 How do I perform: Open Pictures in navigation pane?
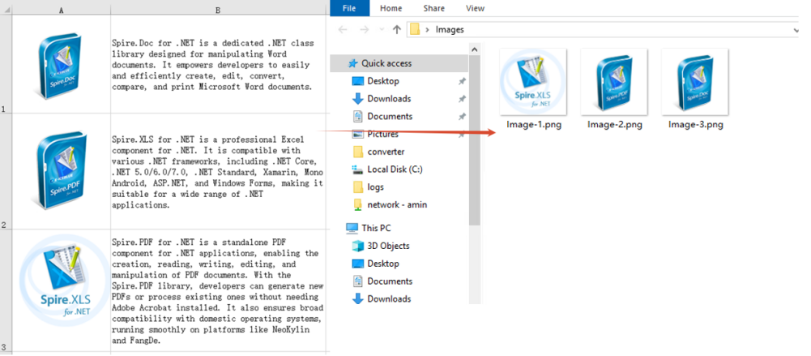point(382,134)
